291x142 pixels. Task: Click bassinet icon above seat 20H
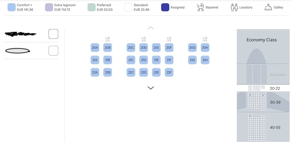tap(205, 39)
